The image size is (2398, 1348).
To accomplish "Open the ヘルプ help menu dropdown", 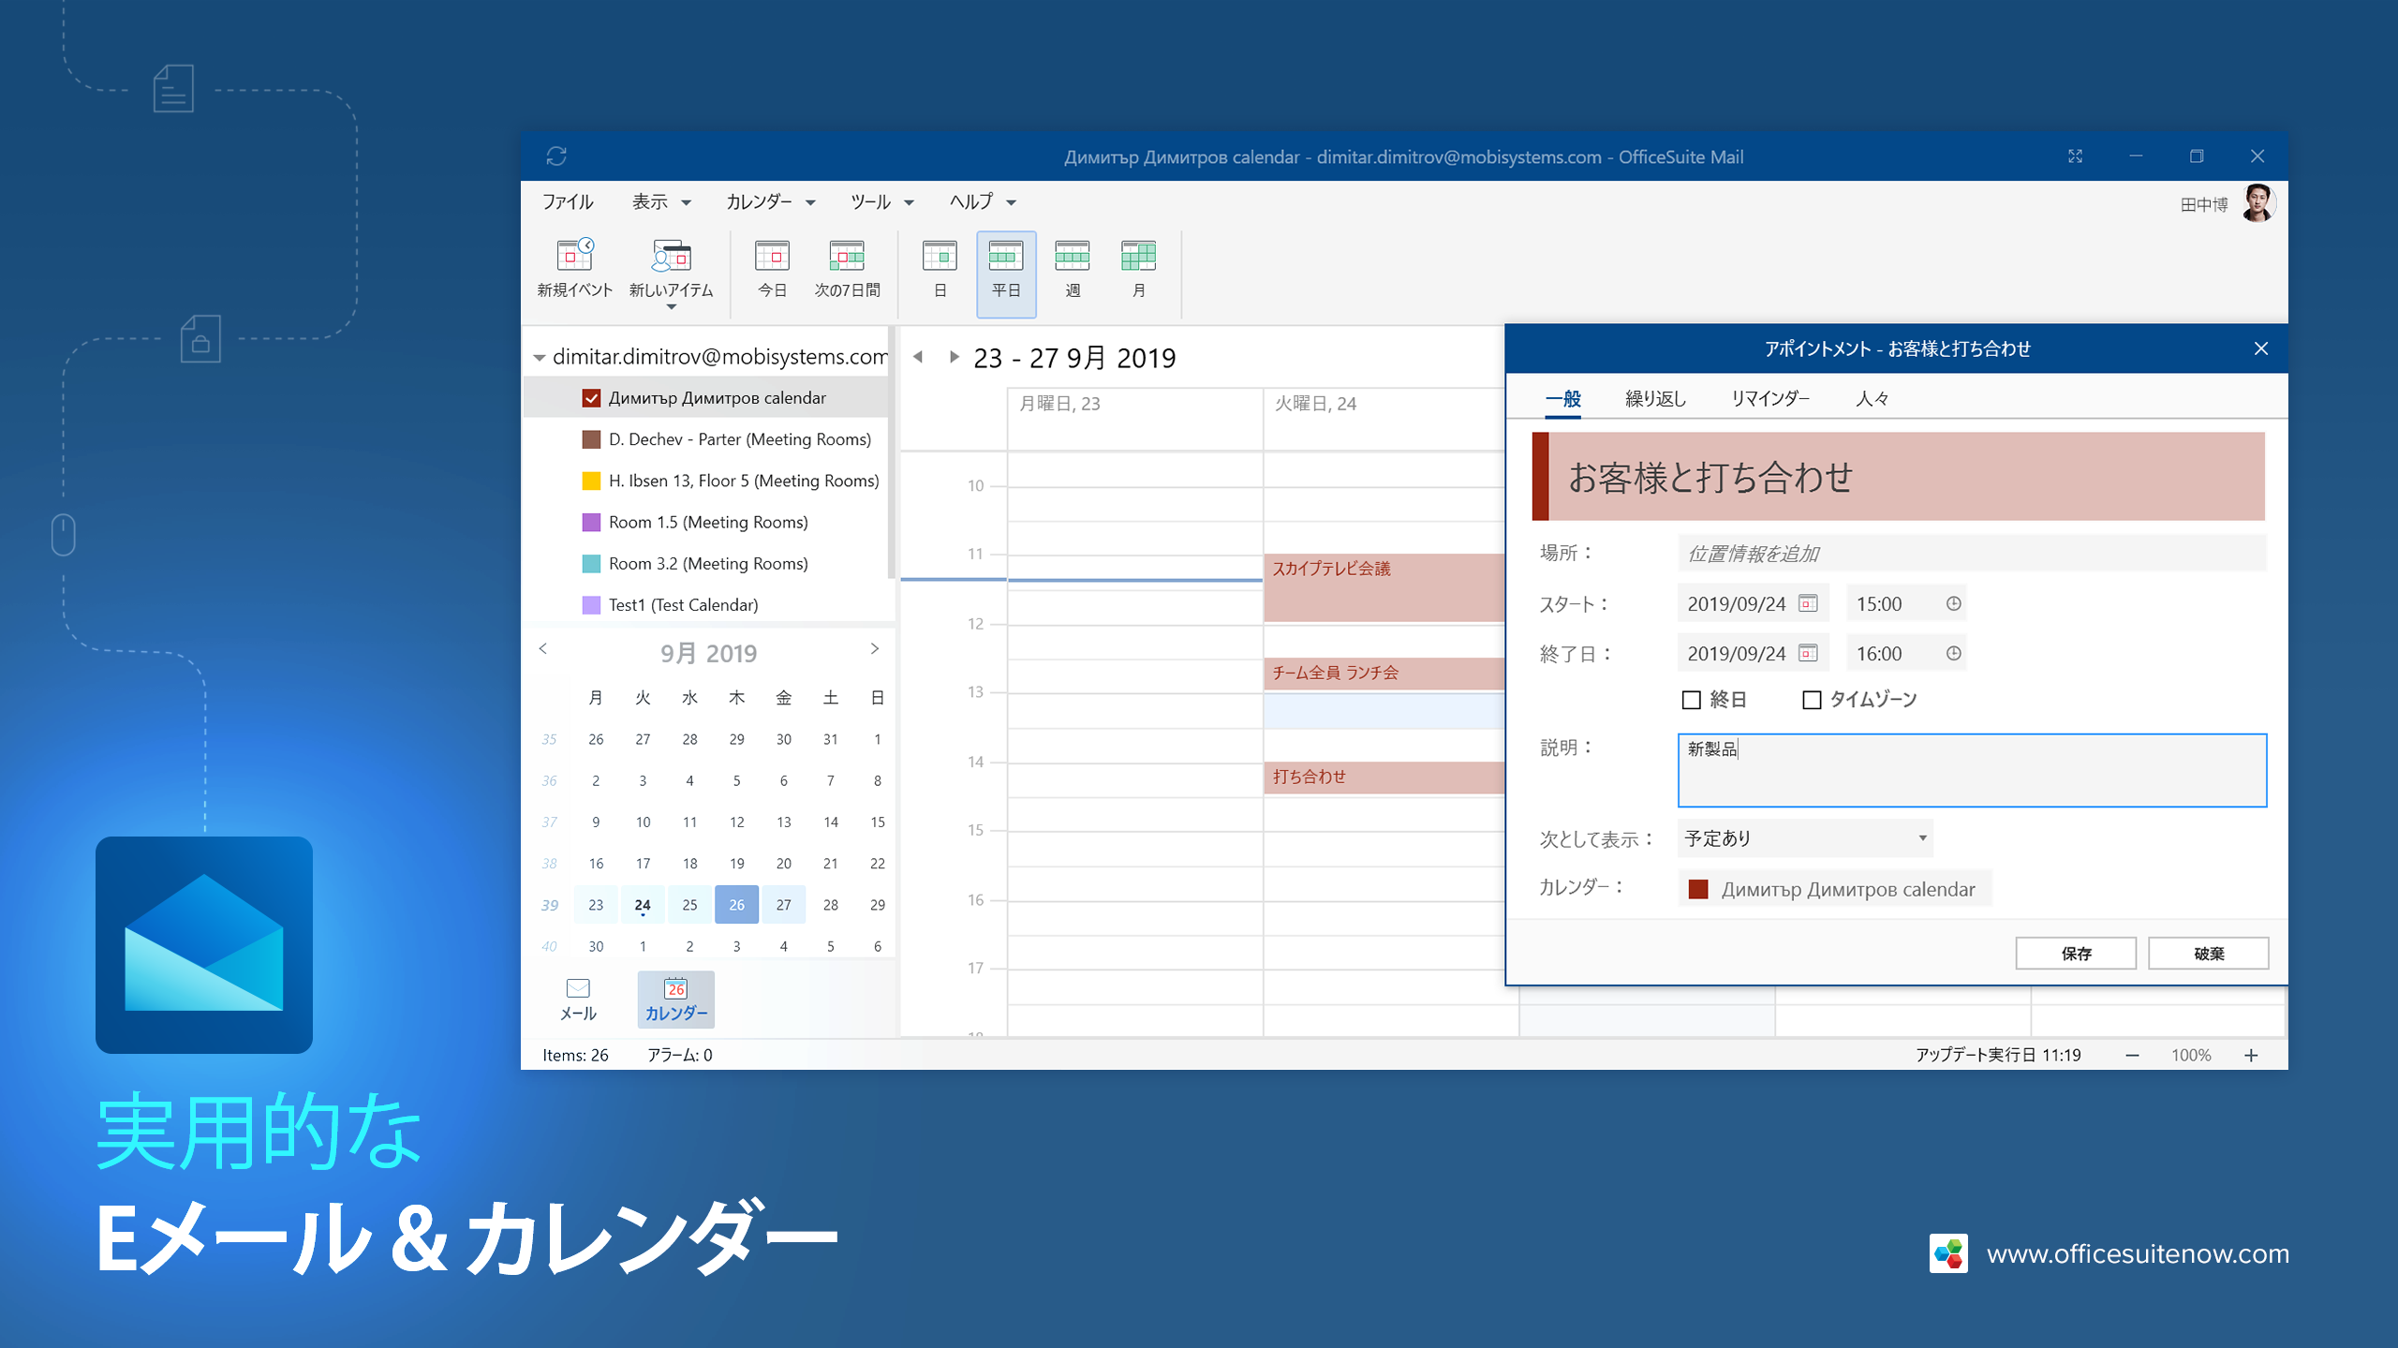I will [983, 201].
